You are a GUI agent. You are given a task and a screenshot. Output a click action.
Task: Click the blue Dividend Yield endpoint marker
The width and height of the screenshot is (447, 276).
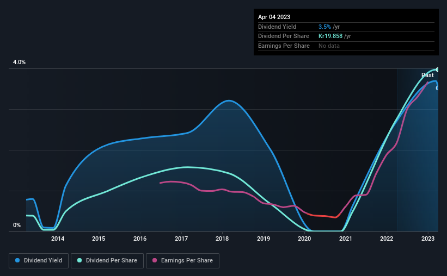(x=438, y=88)
